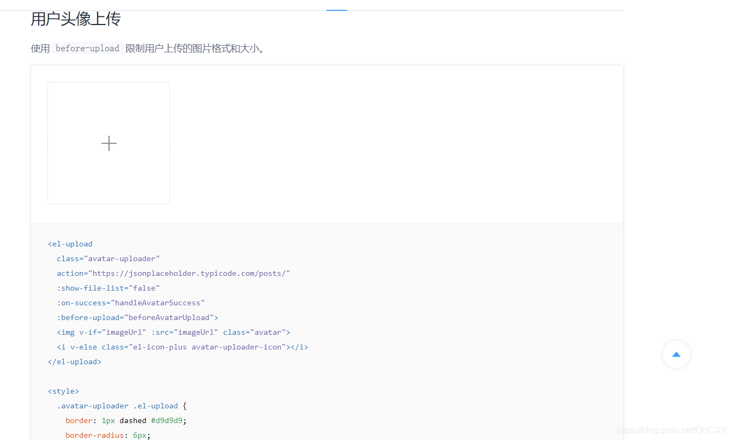This screenshot has height=440, width=732.
Task: Click the .avatar-uploader .el-upload selector line
Action: [x=122, y=406]
